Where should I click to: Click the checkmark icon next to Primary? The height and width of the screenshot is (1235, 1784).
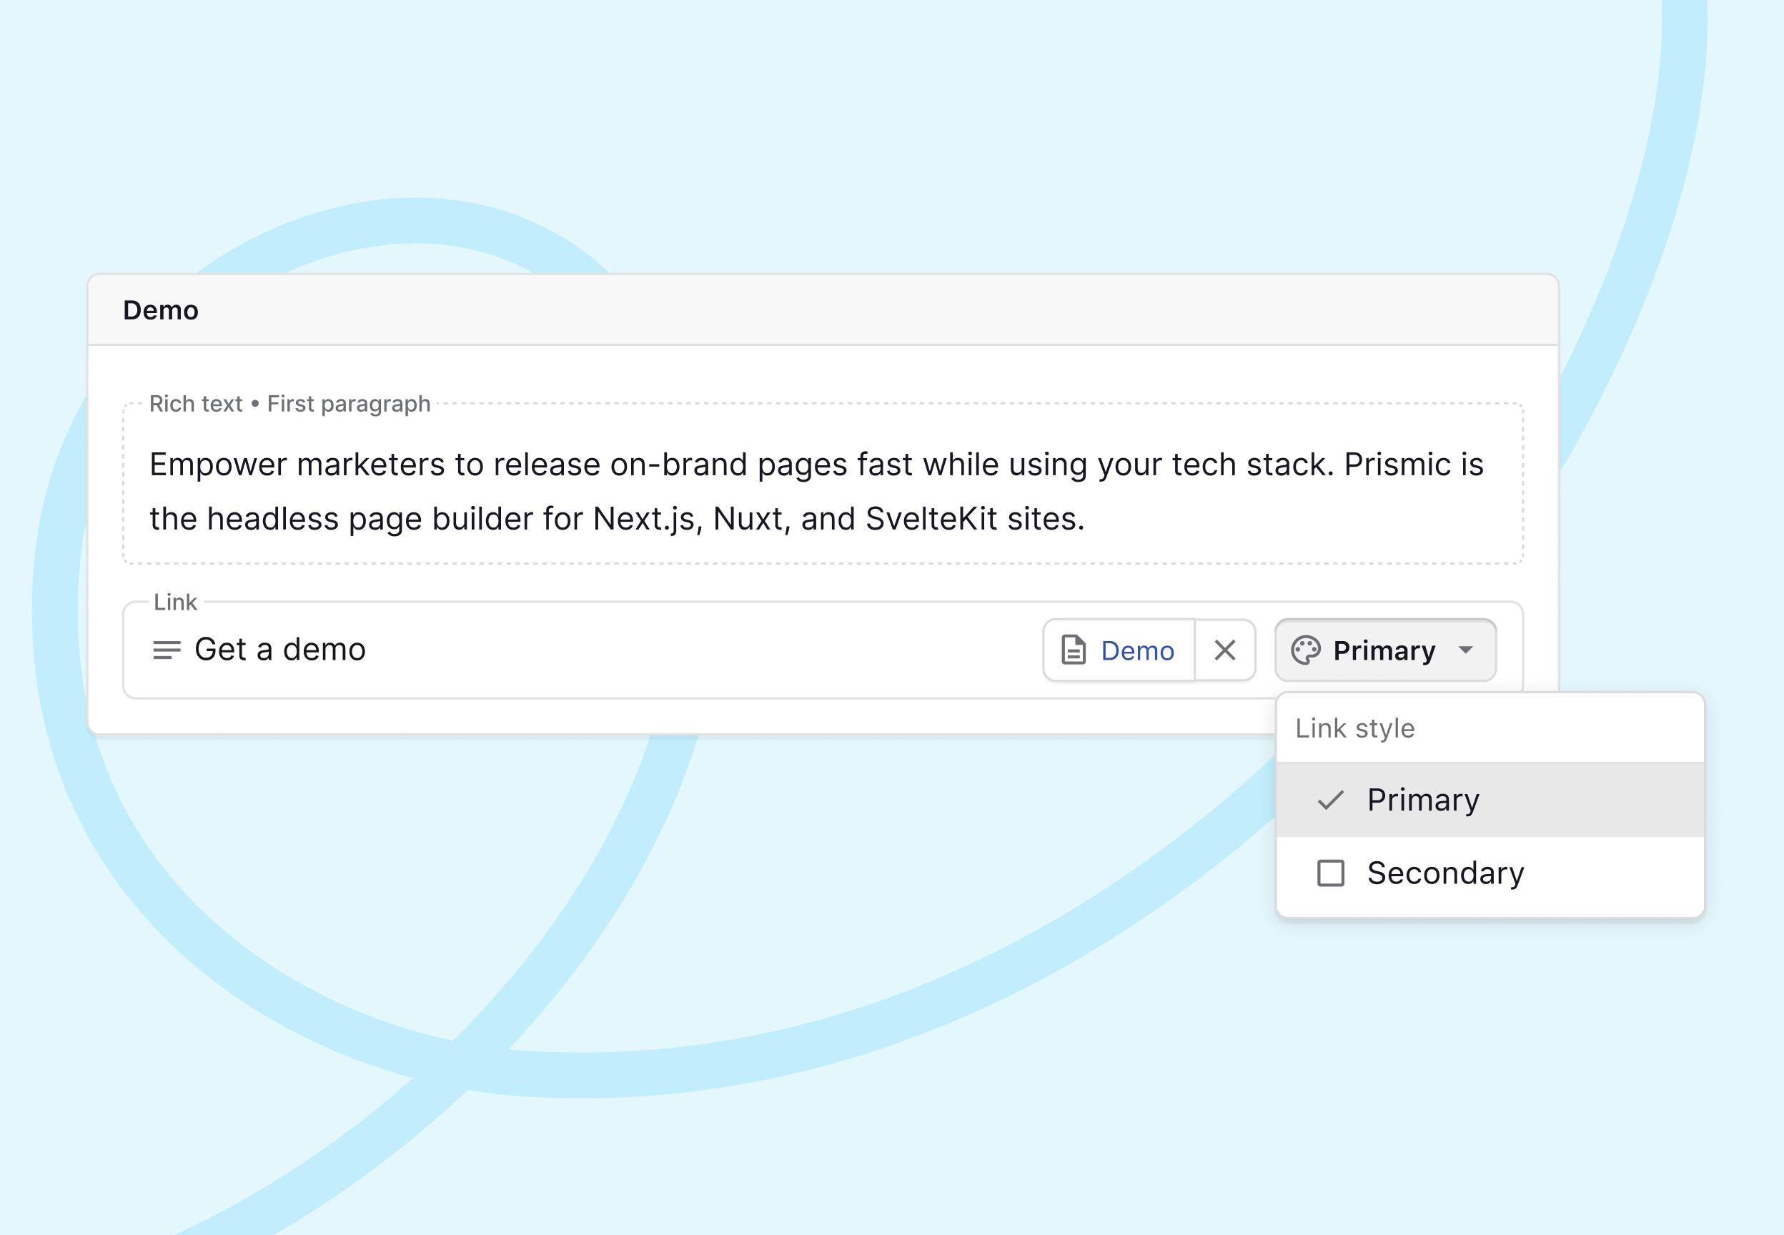point(1331,800)
